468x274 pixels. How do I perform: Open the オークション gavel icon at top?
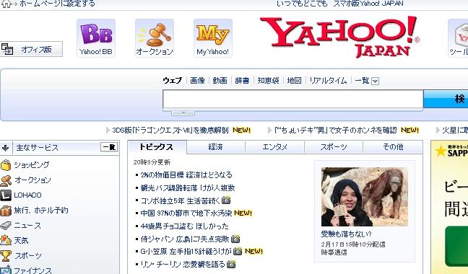click(155, 37)
